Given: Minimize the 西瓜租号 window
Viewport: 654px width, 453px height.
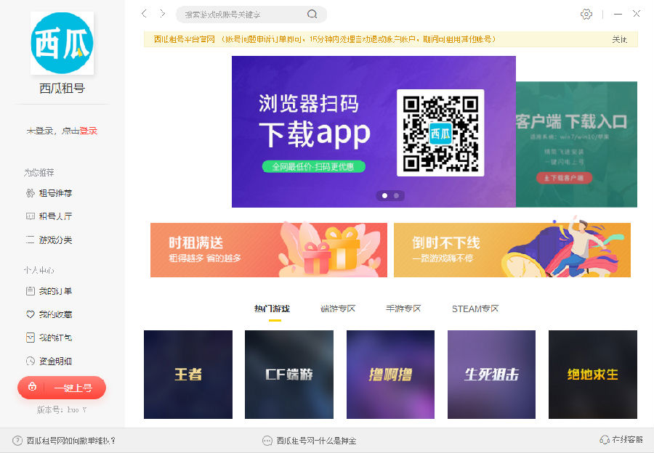Looking at the screenshot, I should coord(618,15).
